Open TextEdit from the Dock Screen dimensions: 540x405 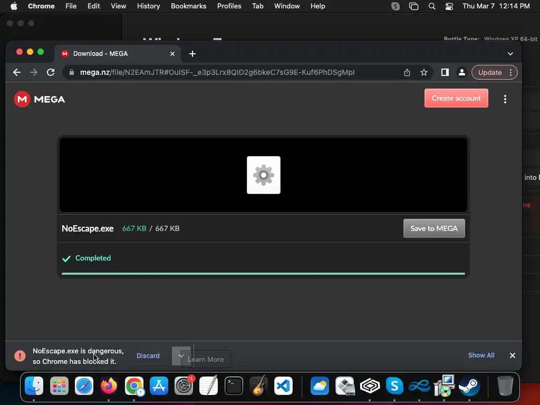click(209, 385)
